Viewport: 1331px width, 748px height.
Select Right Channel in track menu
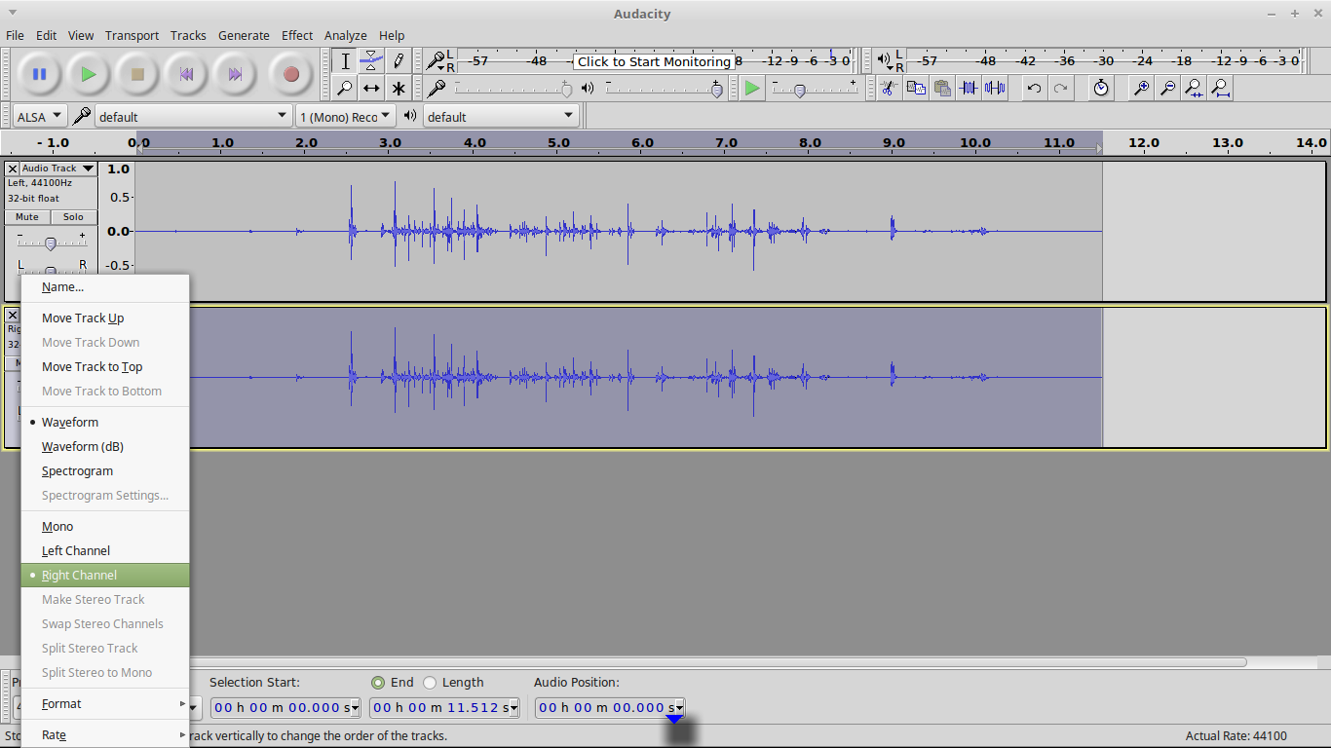coord(105,575)
